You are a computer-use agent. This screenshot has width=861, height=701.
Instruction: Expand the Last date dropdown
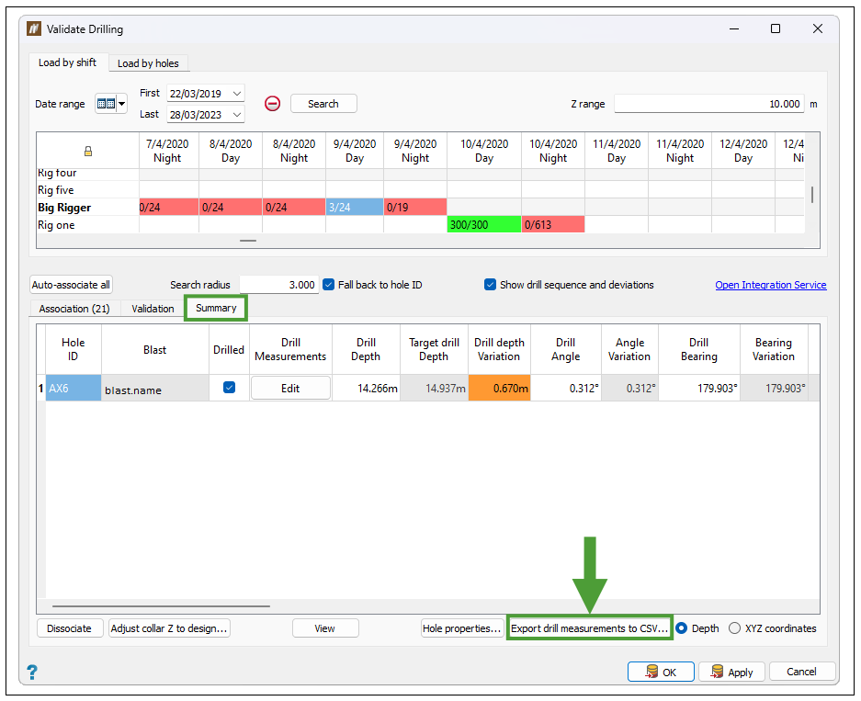point(237,115)
